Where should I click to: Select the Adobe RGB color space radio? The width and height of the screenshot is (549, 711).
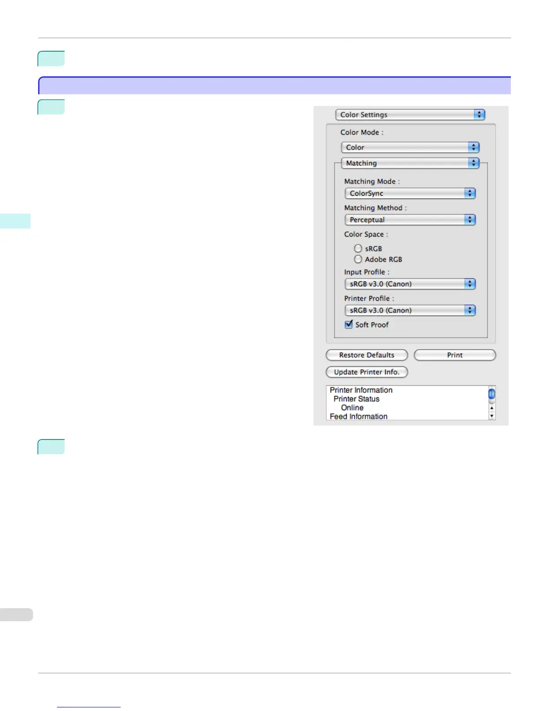pyautogui.click(x=358, y=259)
